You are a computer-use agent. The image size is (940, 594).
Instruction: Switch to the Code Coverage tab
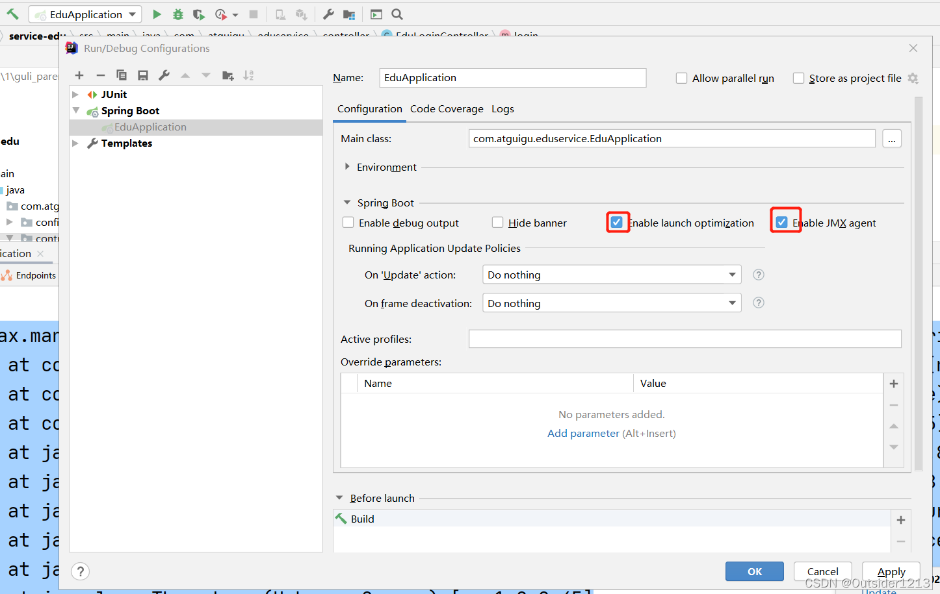pos(447,109)
